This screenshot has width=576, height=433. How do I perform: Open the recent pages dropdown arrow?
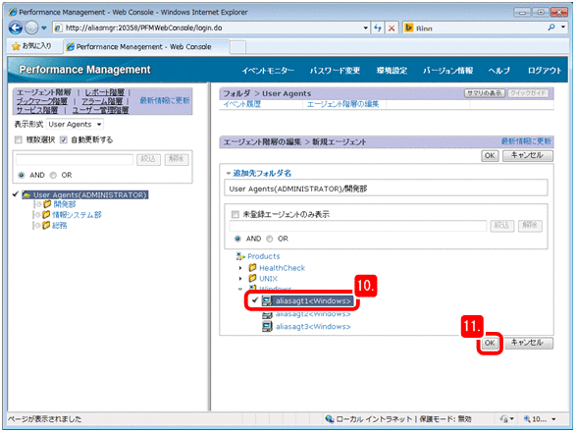tap(44, 27)
